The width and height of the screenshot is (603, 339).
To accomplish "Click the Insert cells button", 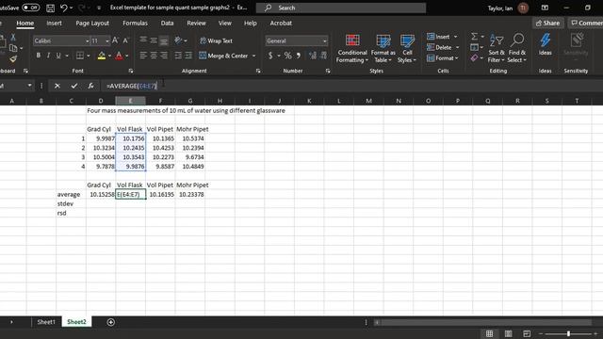I will 438,37.
